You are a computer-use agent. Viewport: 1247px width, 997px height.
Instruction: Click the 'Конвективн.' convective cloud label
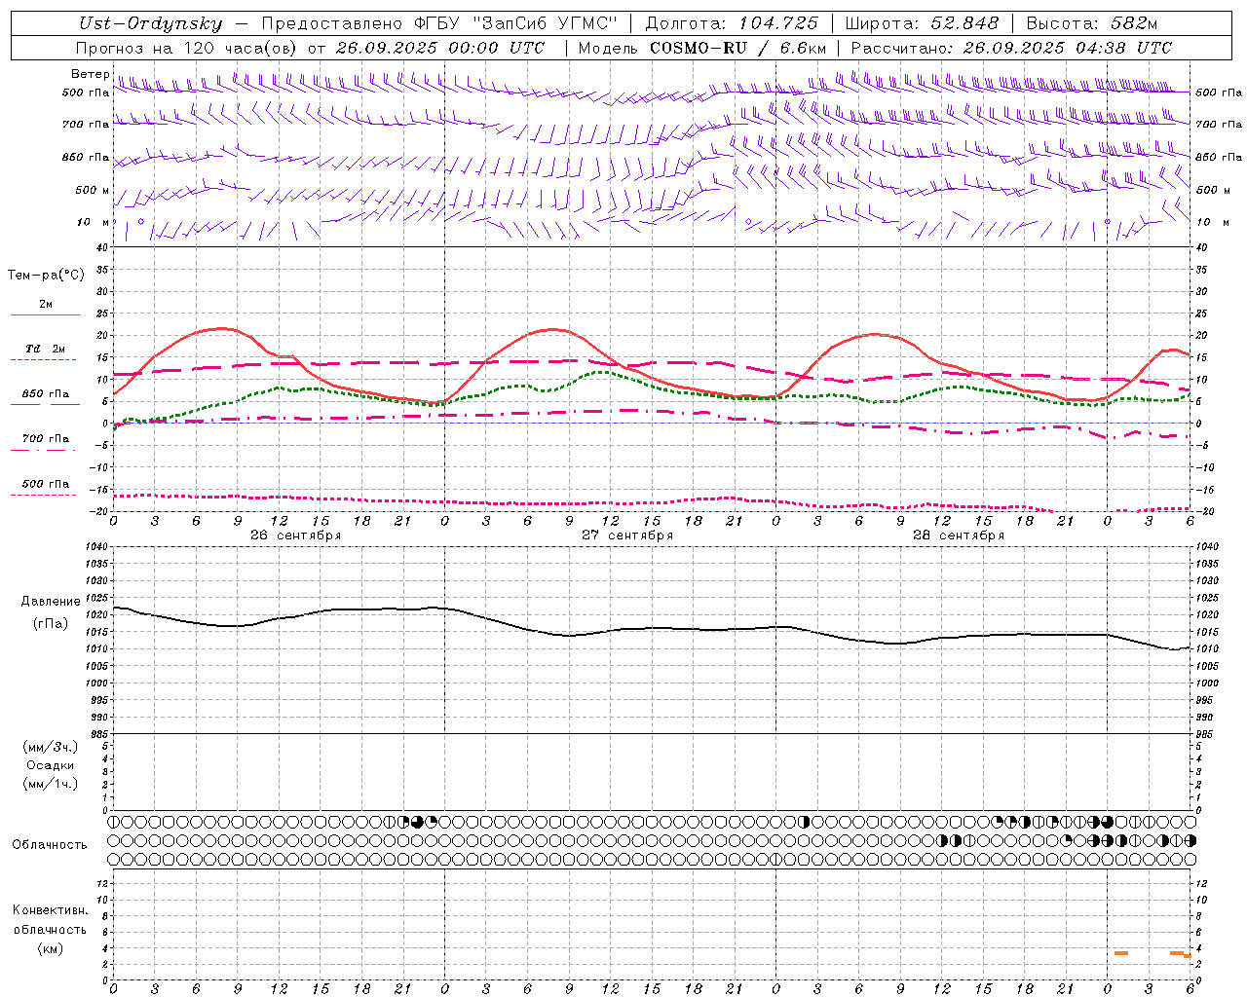tap(51, 910)
